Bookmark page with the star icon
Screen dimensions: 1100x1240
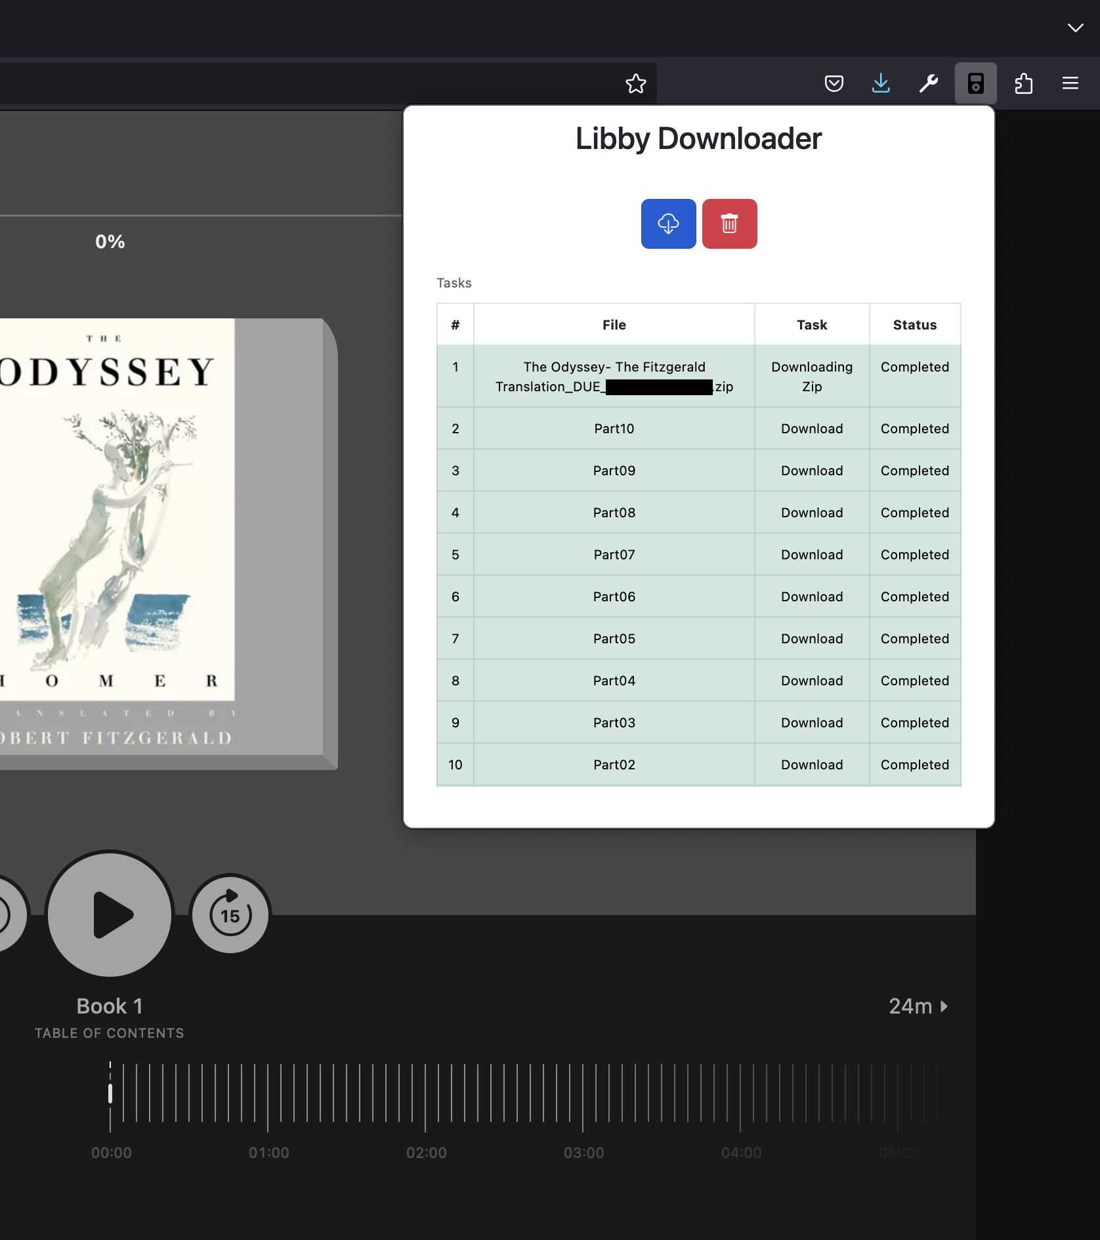pos(635,83)
